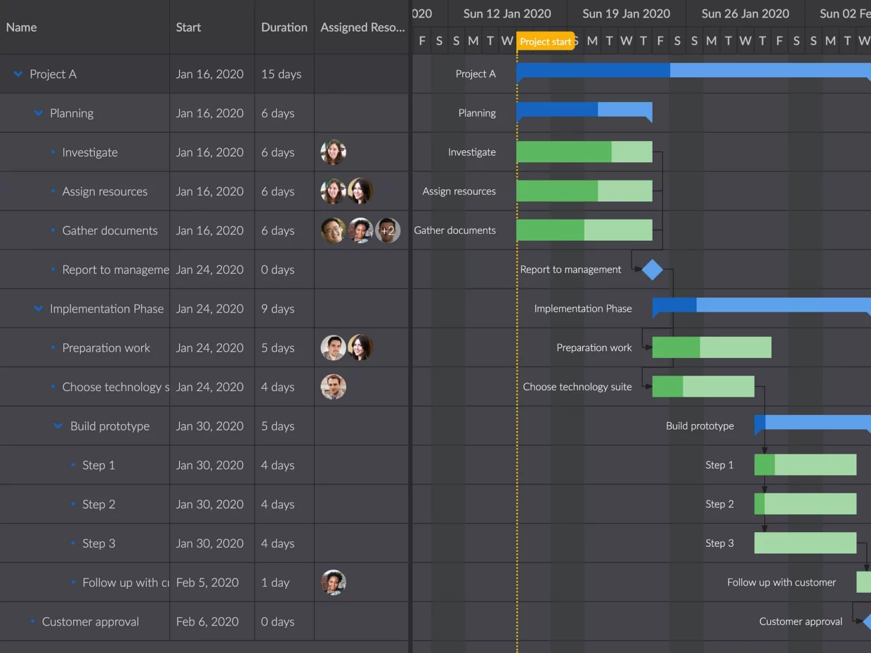Click the Follow up with customer bar

[x=864, y=582]
